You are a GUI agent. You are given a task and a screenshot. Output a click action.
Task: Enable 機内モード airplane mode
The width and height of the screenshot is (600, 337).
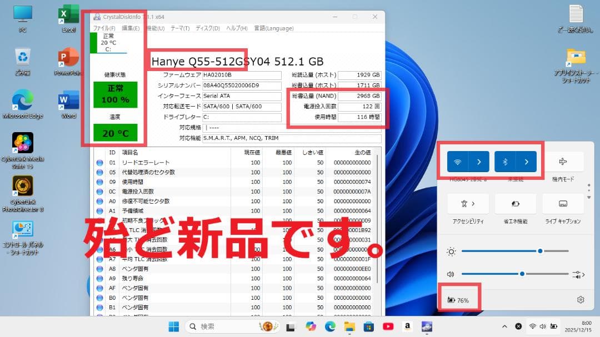coord(563,162)
